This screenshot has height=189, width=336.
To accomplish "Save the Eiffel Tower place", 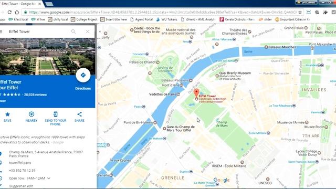I will tap(7, 117).
